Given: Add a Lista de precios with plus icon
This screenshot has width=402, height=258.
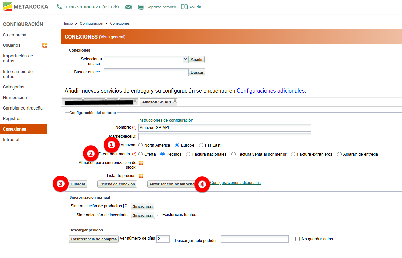Looking at the screenshot, I should pos(141,176).
